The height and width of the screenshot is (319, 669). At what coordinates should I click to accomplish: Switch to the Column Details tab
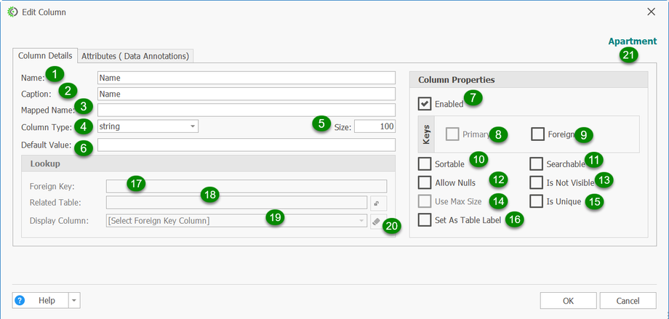click(x=45, y=55)
